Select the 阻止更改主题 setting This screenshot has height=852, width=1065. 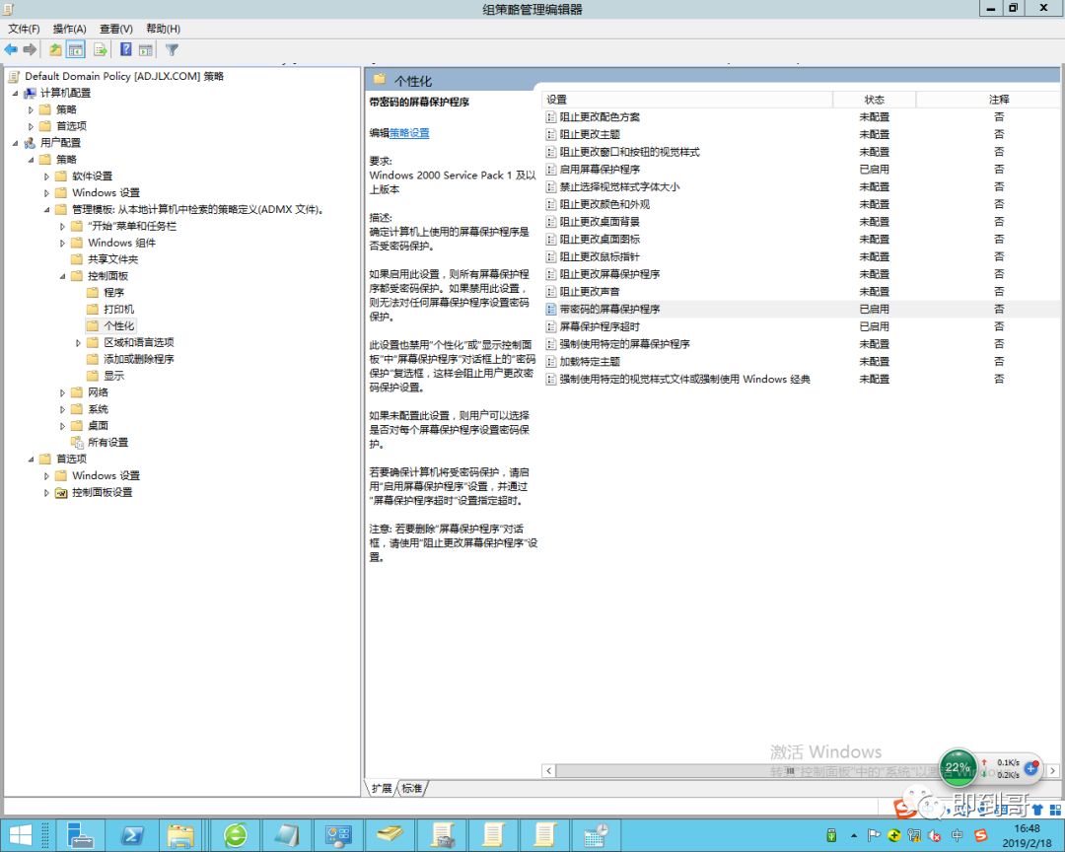(590, 134)
